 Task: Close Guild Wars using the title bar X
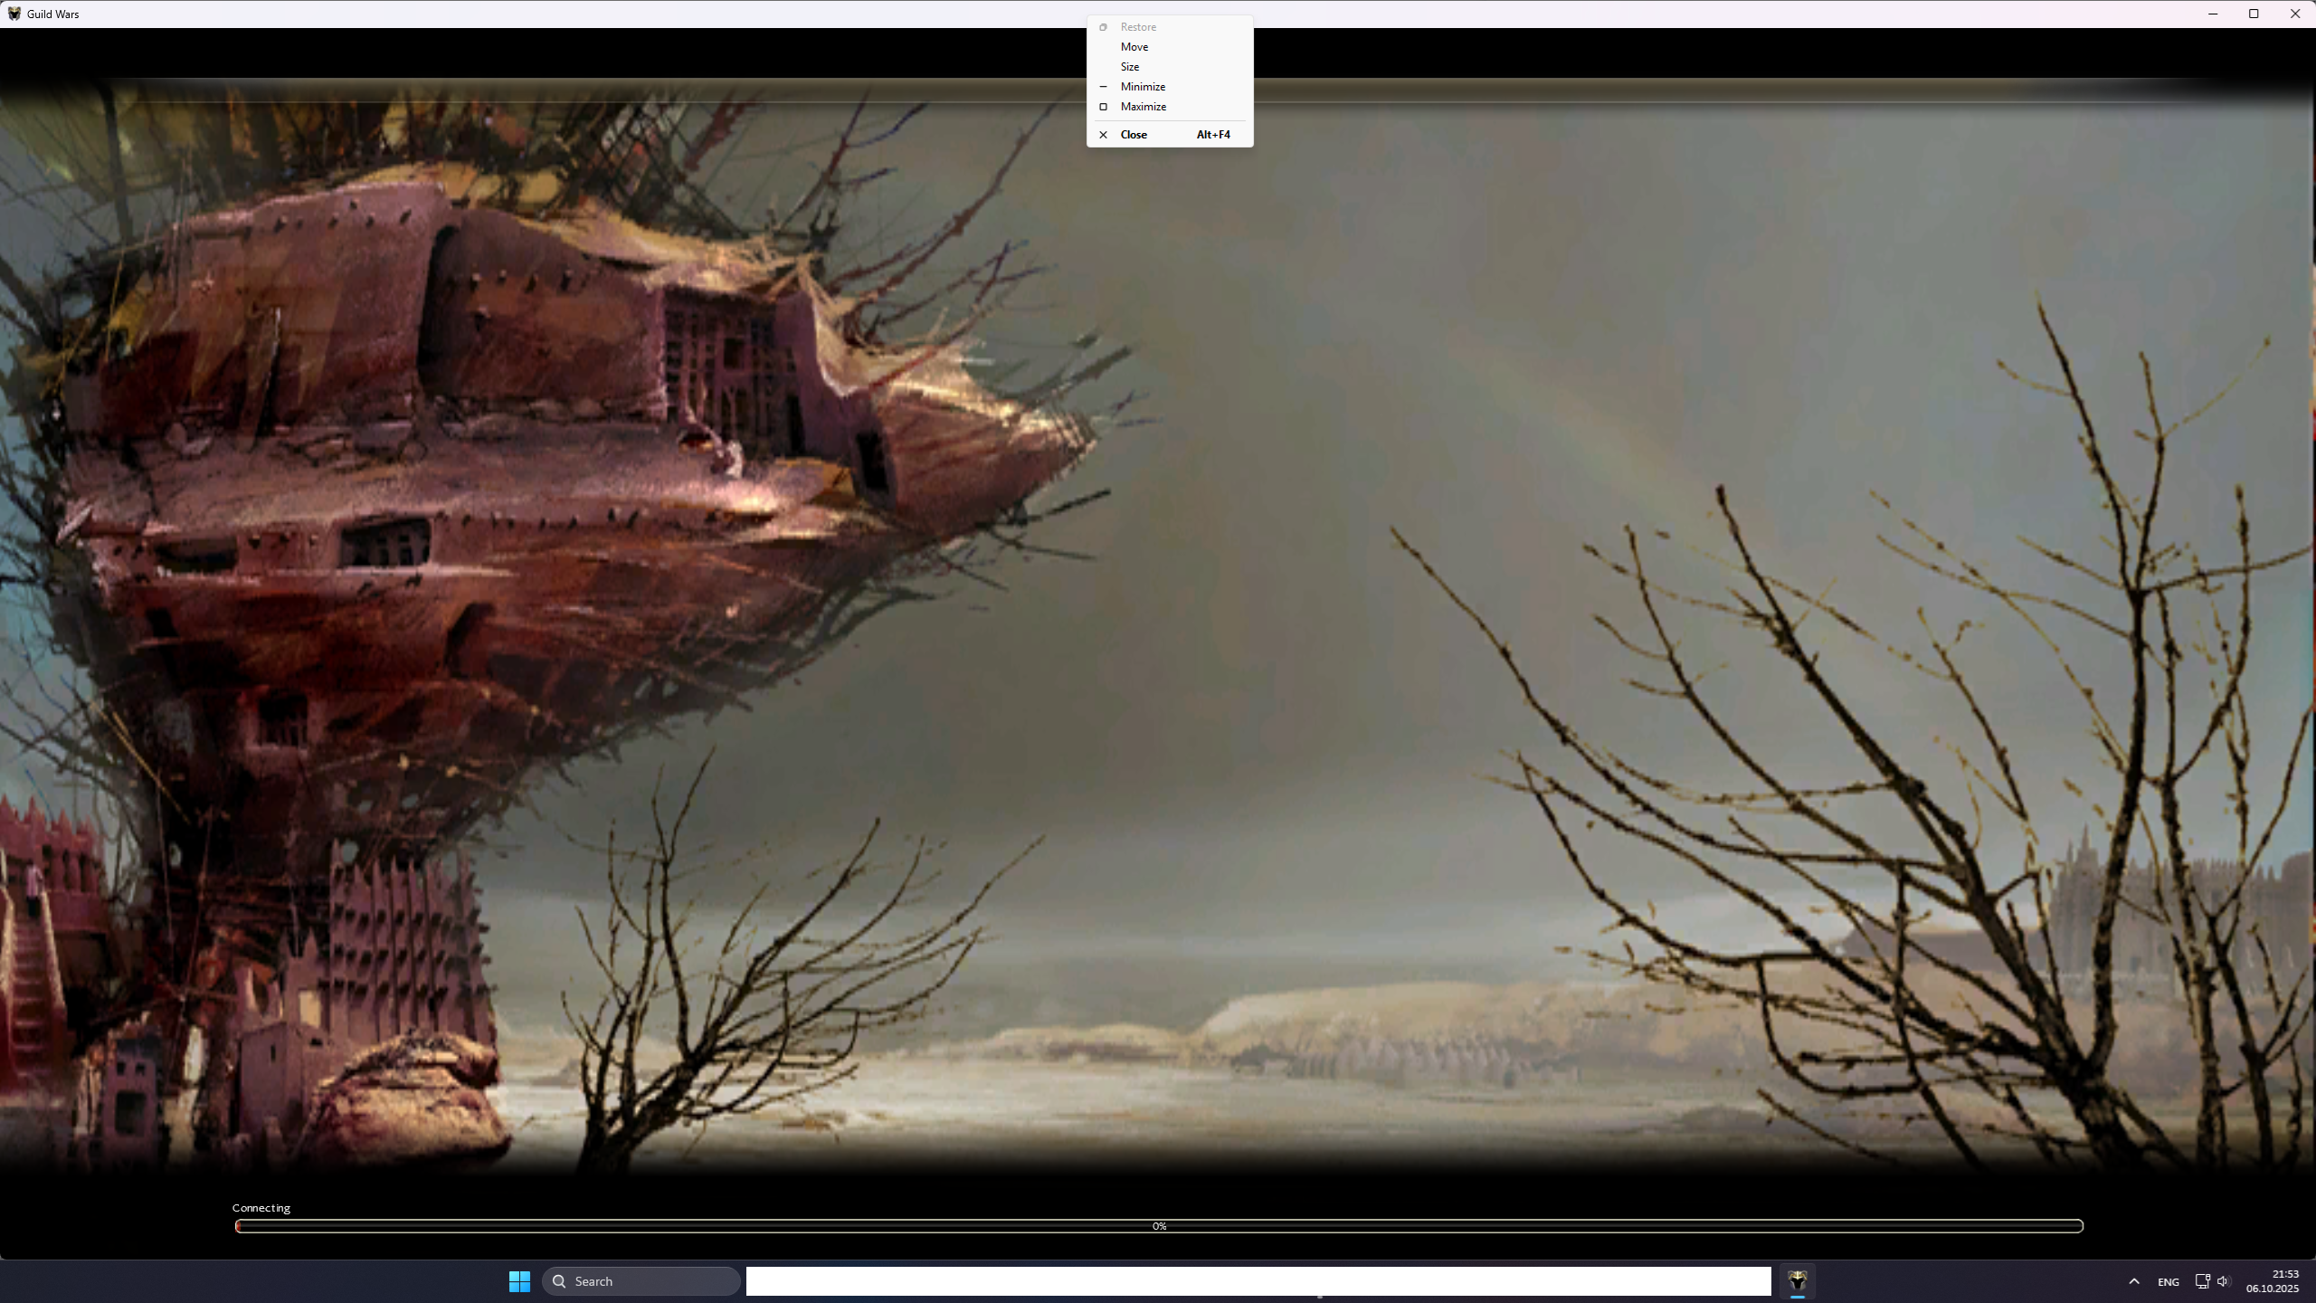(x=2295, y=14)
